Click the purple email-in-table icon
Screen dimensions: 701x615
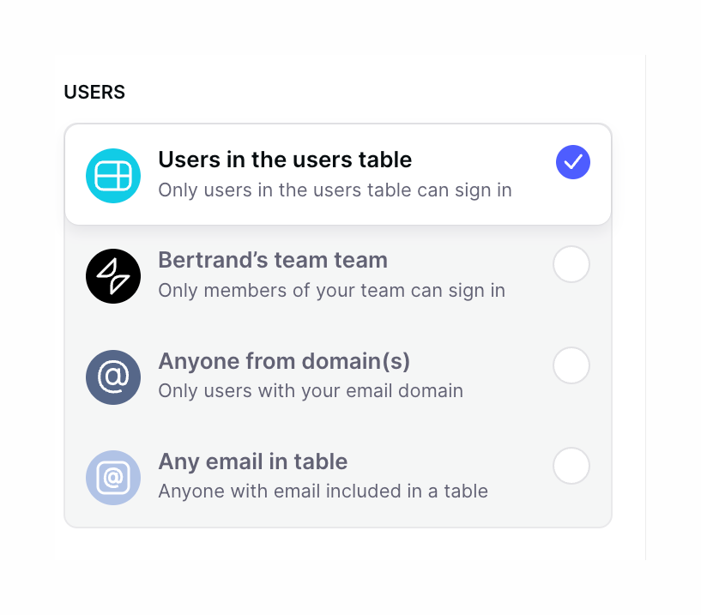tap(112, 477)
